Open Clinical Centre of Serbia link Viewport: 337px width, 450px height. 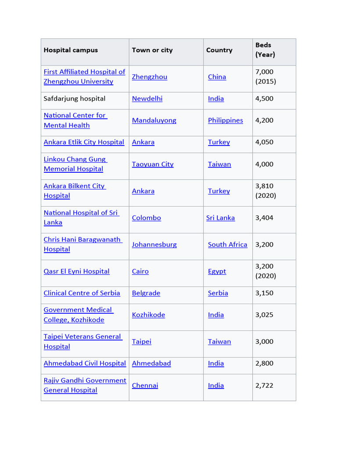(x=82, y=293)
